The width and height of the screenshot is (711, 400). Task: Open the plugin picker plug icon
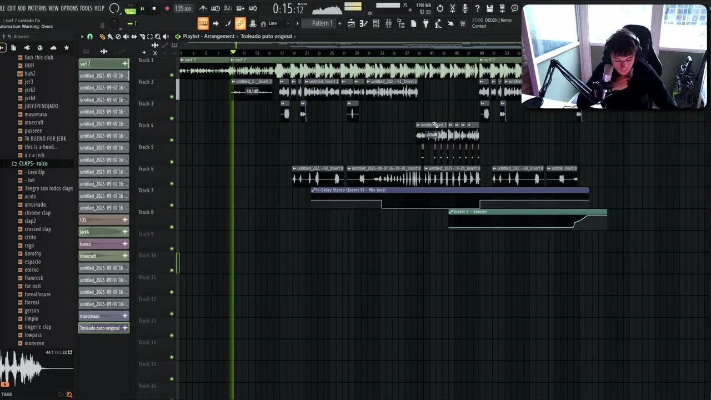(426, 23)
